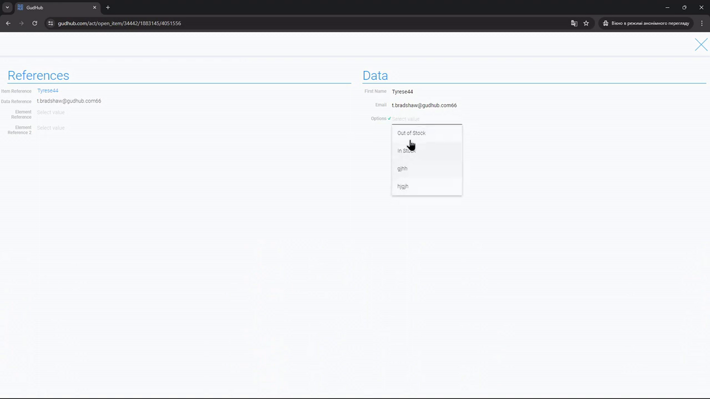Image resolution: width=710 pixels, height=399 pixels.
Task: Click the Item Reference label
Action: (16, 91)
